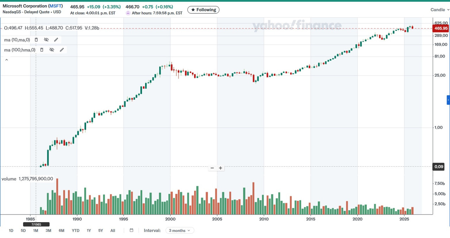Select the 5Y range
This screenshot has height=238, width=450.
click(101, 231)
